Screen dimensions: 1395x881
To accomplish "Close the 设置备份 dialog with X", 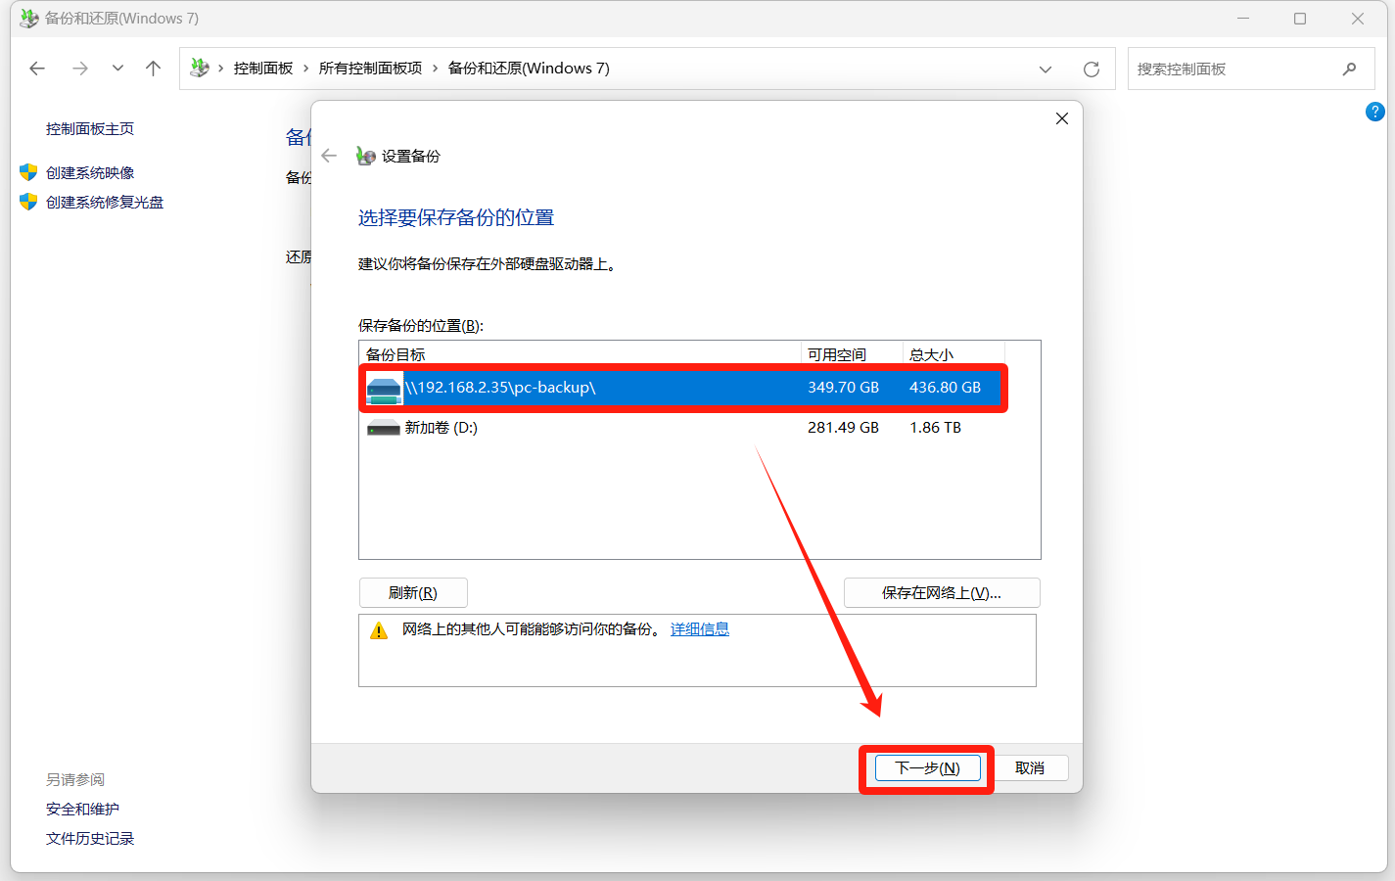I will [x=1061, y=118].
